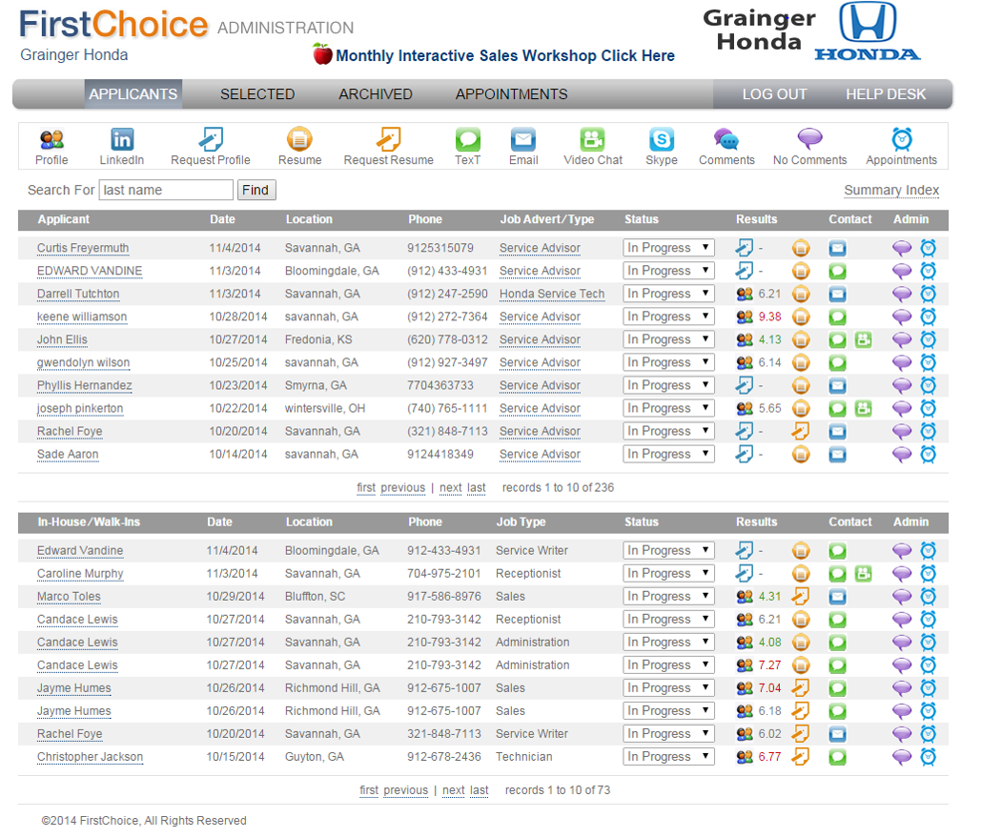
Task: Switch to the SELECTED tab
Action: click(x=257, y=93)
